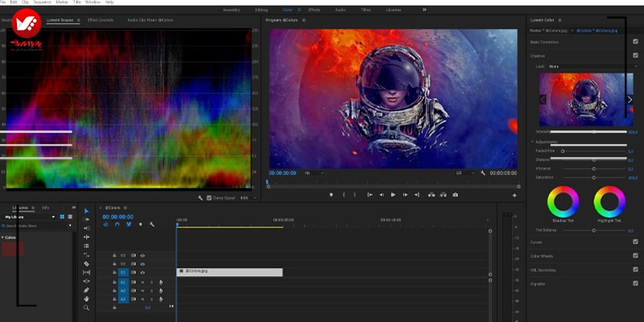Toggle Vignette checkbox
This screenshot has width=644, height=322.
coord(636,283)
